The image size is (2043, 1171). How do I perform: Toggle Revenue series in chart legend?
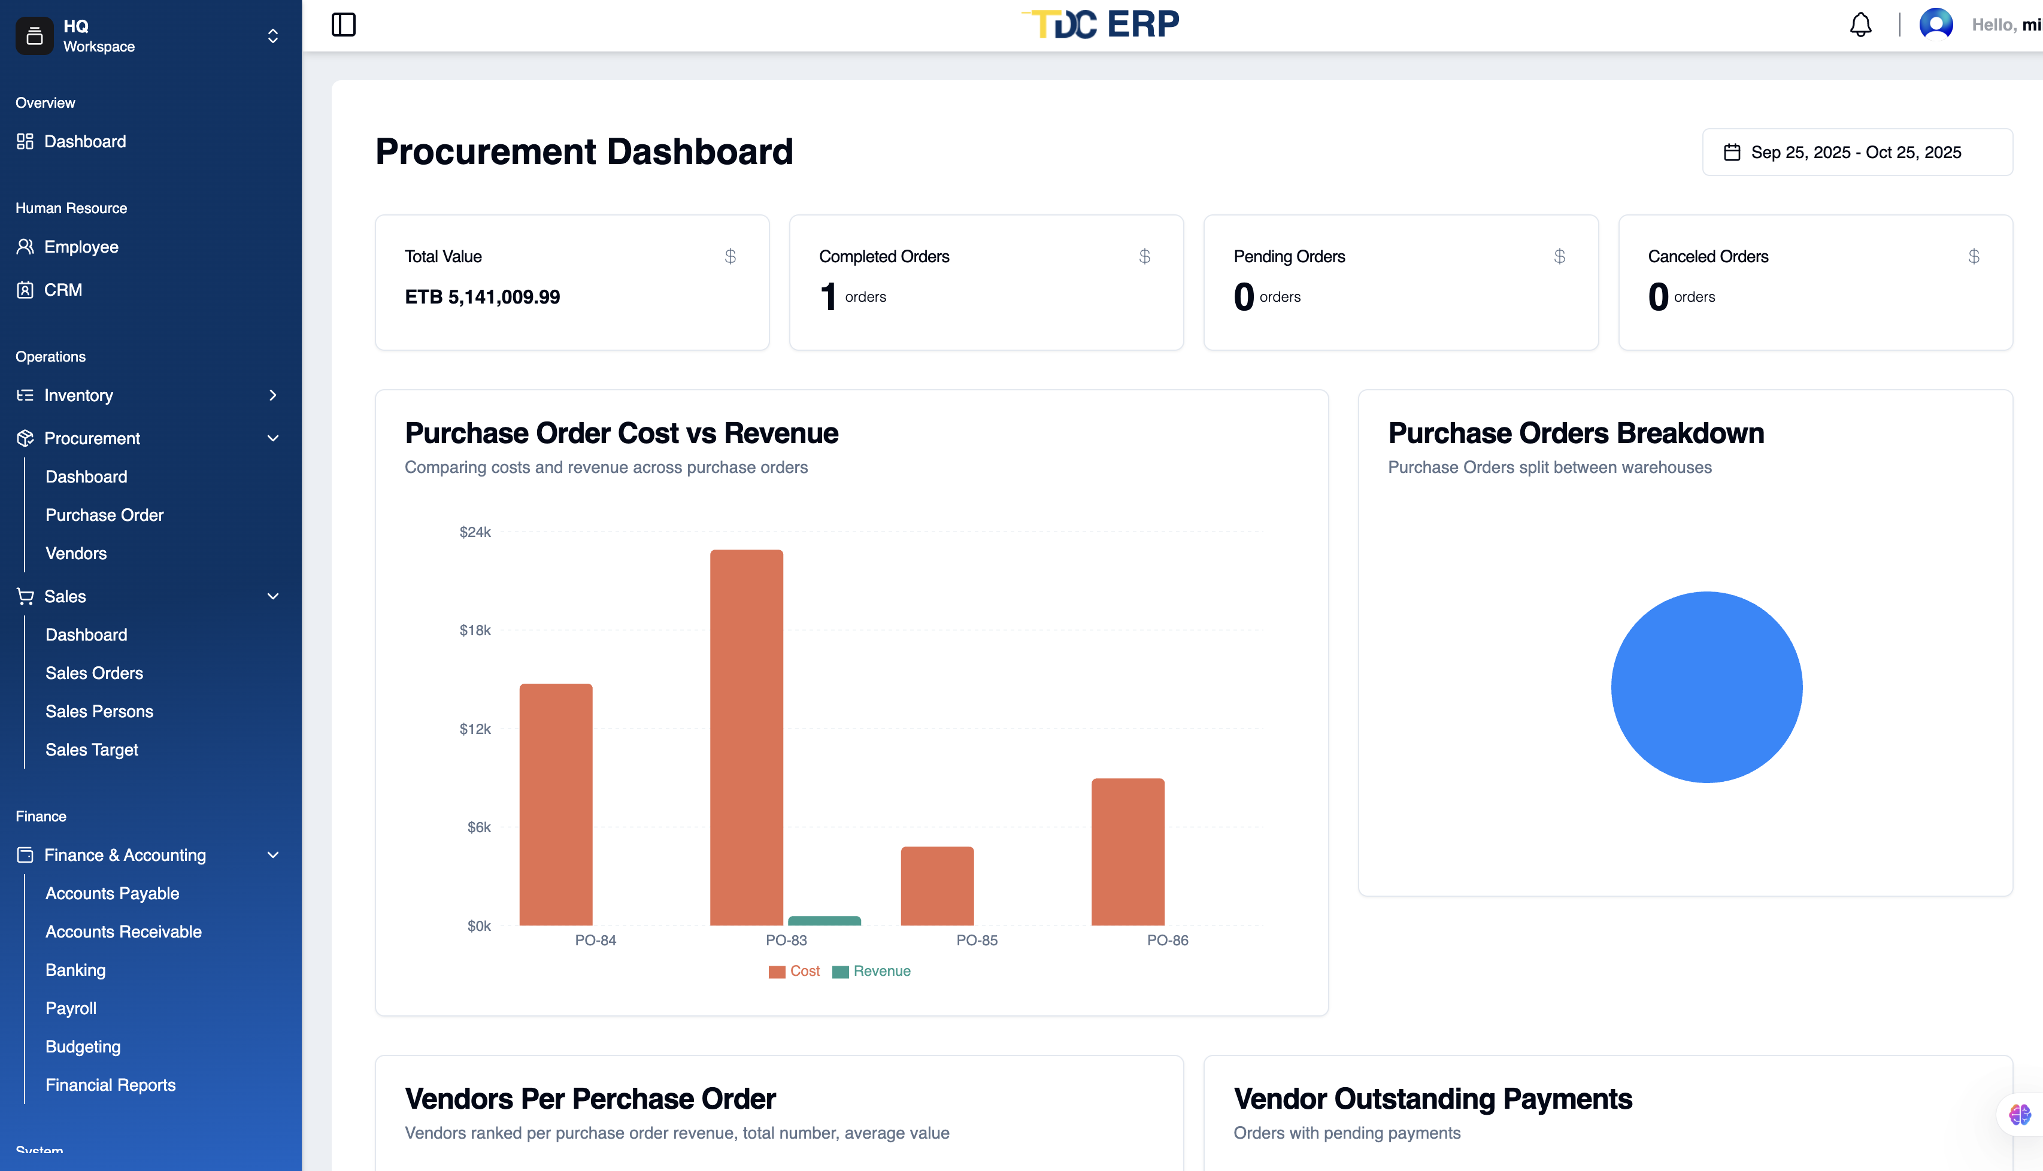coord(872,972)
